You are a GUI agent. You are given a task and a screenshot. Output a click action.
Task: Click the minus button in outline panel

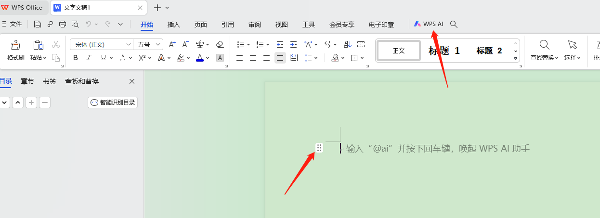tap(45, 102)
